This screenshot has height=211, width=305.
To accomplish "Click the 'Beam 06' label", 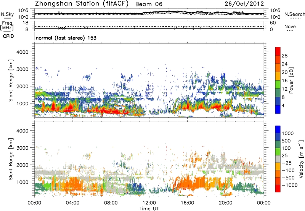I will coord(149,4).
